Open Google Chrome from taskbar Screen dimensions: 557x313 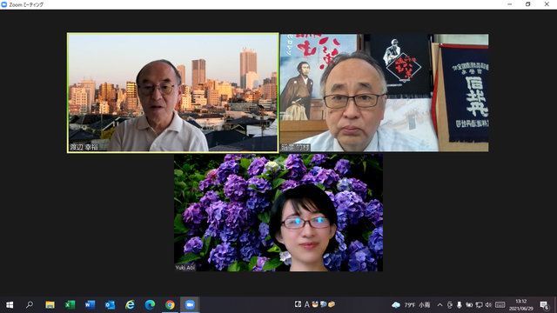pos(170,305)
